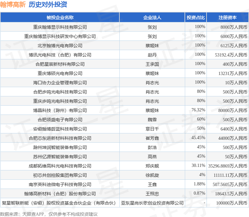This screenshot has width=249, height=217.
Task: Click the 60% investment ratio
Action: [x=201, y=119]
